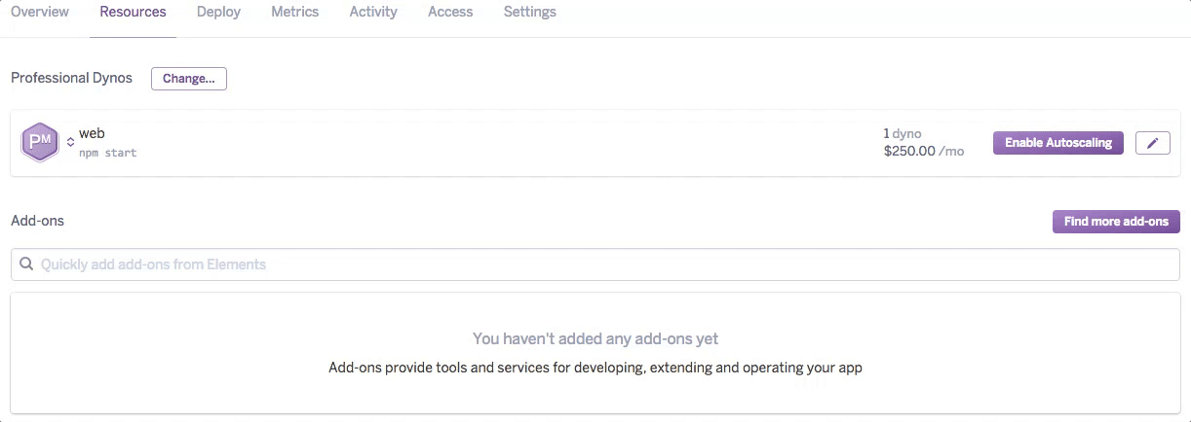This screenshot has width=1191, height=422.
Task: Go to the Metrics tab
Action: [295, 12]
